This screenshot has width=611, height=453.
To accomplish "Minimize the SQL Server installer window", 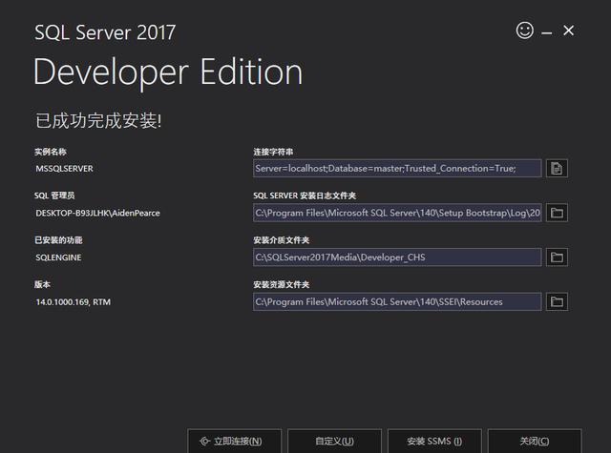I will click(x=547, y=33).
